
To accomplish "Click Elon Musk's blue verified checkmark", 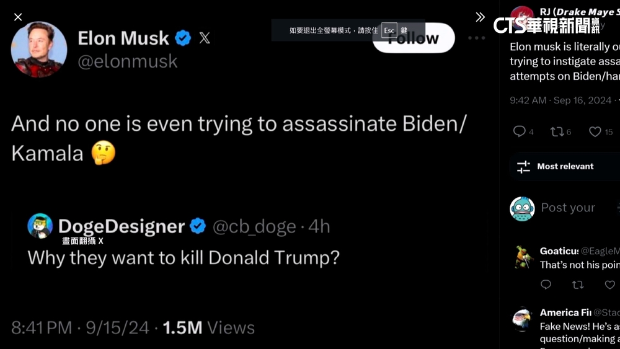I will coord(183,38).
